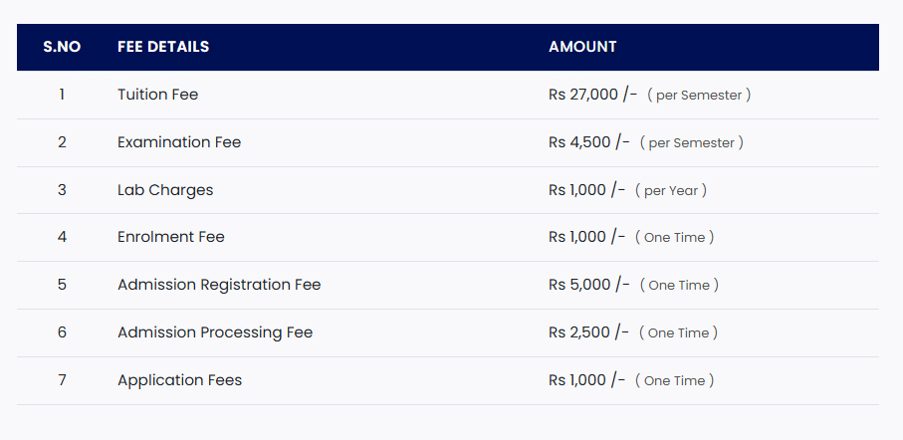Viewport: 903px width, 440px height.
Task: Click the Rs 27,000 tuition amount
Action: click(592, 95)
